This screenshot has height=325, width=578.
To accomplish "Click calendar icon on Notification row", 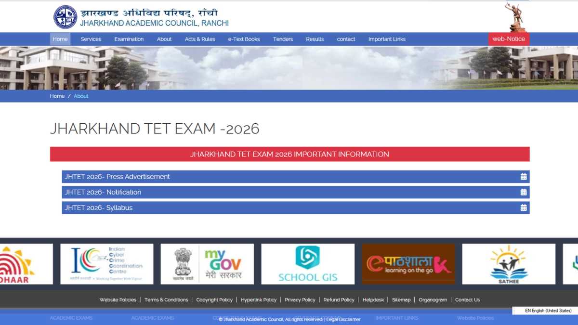I will tap(524, 192).
